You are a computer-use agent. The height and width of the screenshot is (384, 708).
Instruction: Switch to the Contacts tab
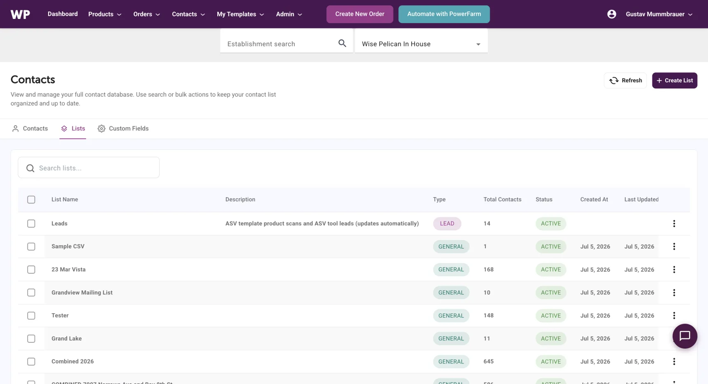30,128
